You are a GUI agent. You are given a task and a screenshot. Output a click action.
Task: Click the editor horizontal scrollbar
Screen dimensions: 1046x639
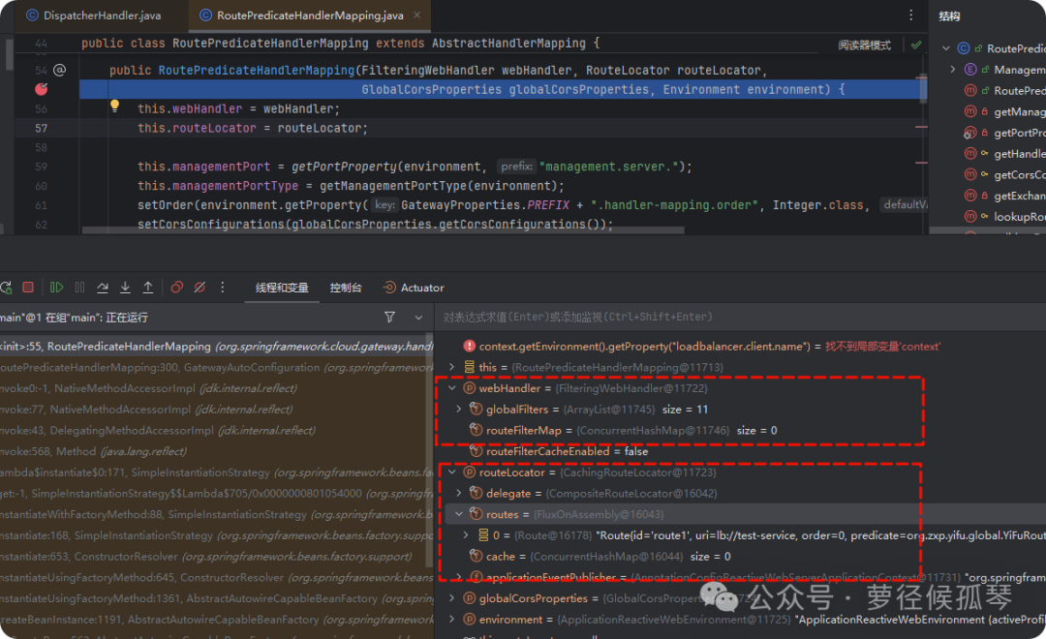(383, 230)
